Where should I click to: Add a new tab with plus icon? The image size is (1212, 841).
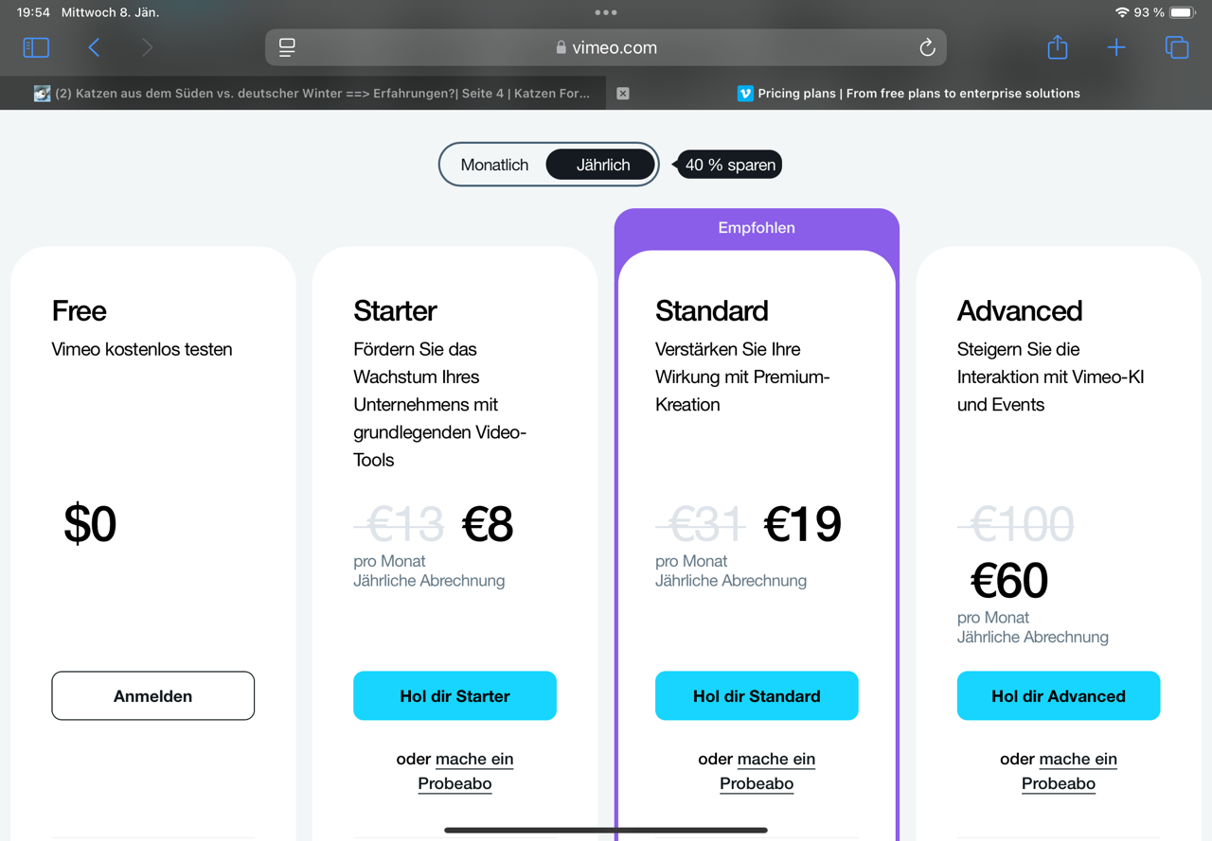coord(1116,47)
